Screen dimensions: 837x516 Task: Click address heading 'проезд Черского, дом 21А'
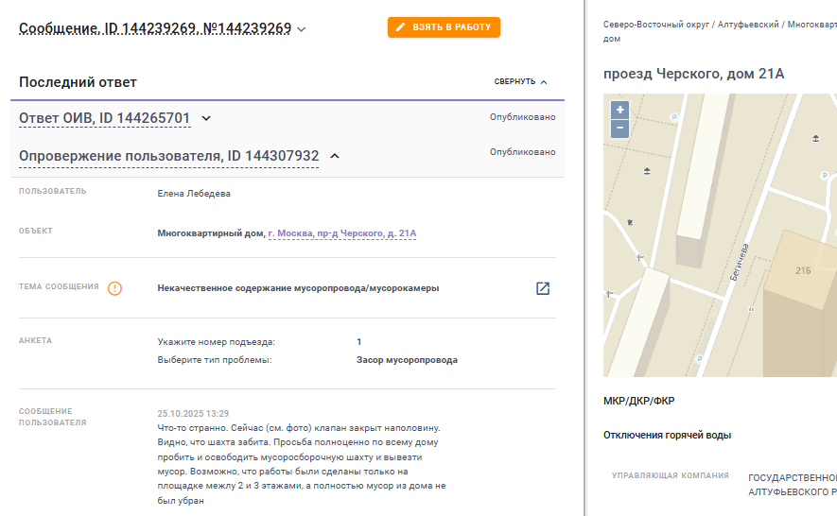693,74
